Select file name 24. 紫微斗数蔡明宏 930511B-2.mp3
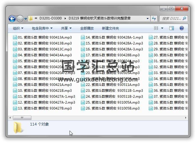The height and width of the screenshot is (143, 196). click(114, 97)
